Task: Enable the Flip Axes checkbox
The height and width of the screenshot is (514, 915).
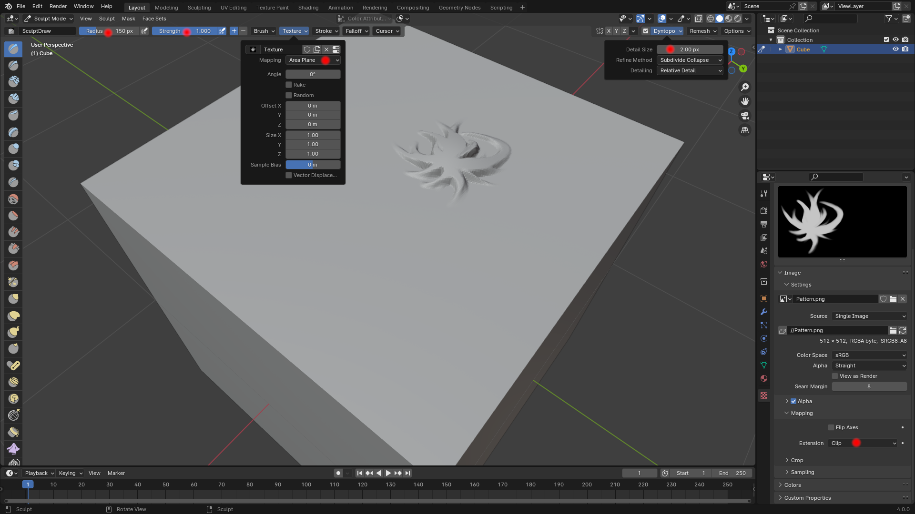Action: click(x=831, y=427)
